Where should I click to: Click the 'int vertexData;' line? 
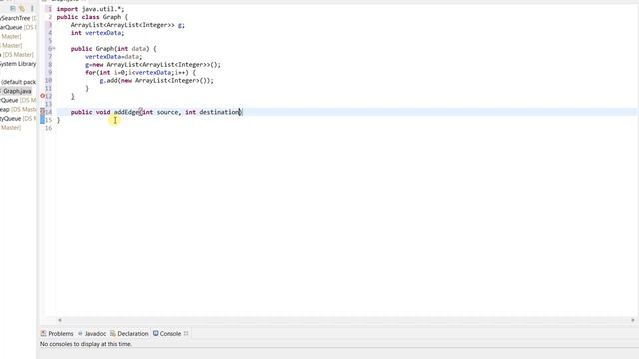97,33
